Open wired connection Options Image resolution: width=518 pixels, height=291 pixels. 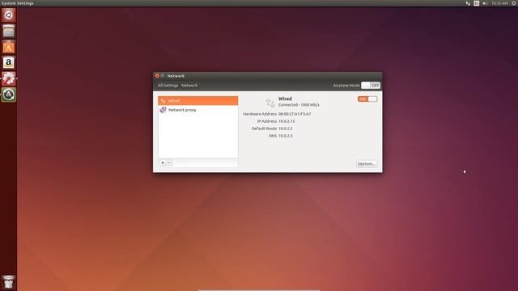coord(367,163)
